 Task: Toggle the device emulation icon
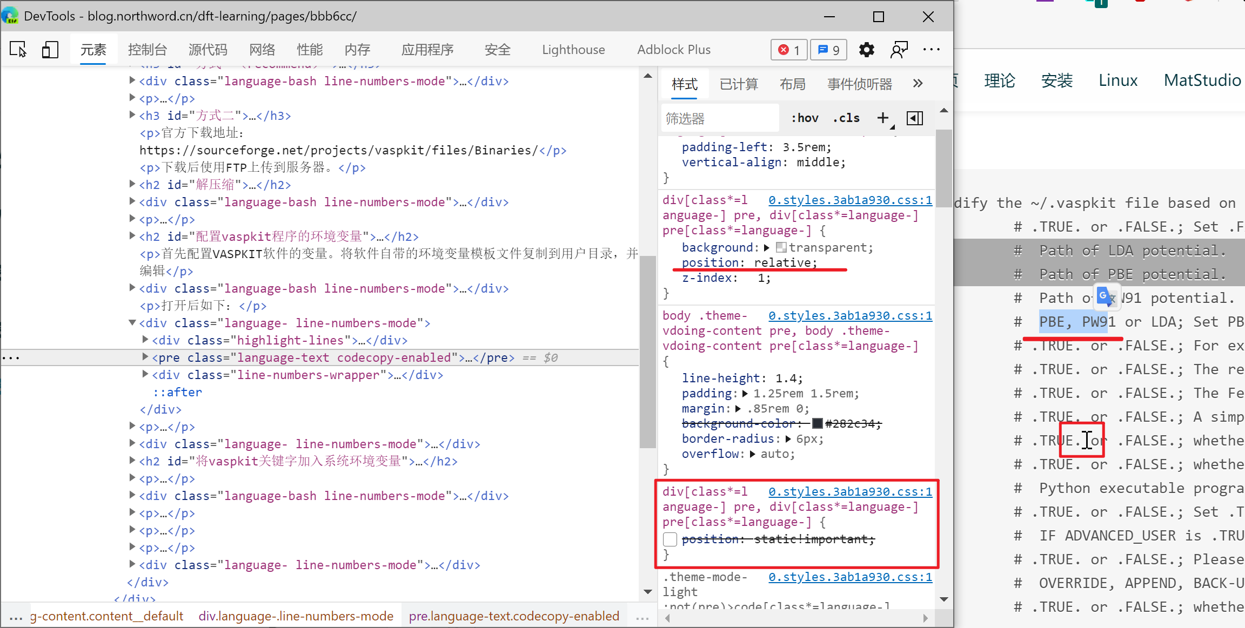(x=50, y=49)
